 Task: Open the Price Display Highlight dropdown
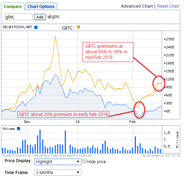pos(58,162)
